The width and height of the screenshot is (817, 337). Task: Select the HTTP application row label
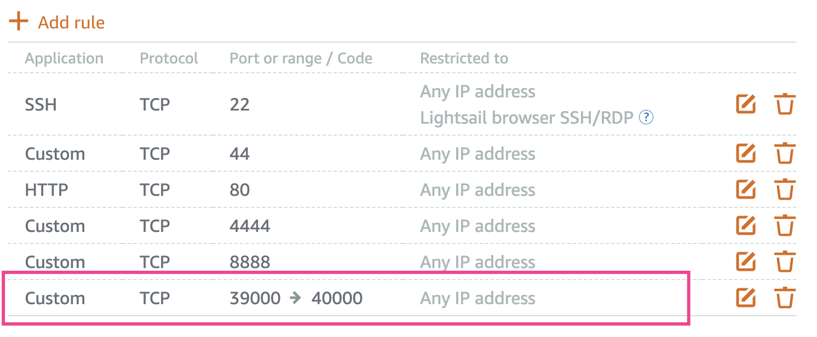point(47,190)
